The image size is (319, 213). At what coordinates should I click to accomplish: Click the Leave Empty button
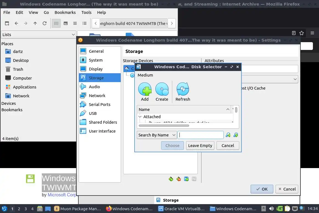coord(200,146)
